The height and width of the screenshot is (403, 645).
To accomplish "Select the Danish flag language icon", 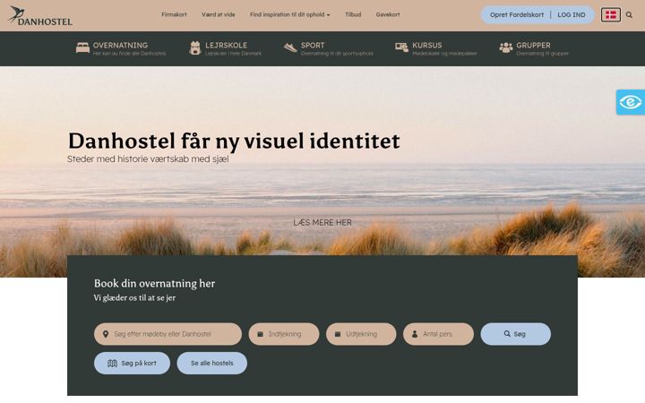I will tap(610, 15).
